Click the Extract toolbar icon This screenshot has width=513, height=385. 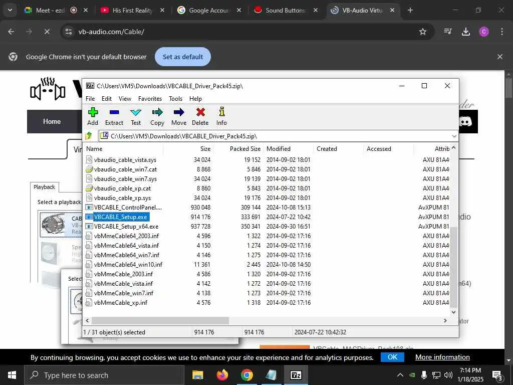tap(114, 112)
